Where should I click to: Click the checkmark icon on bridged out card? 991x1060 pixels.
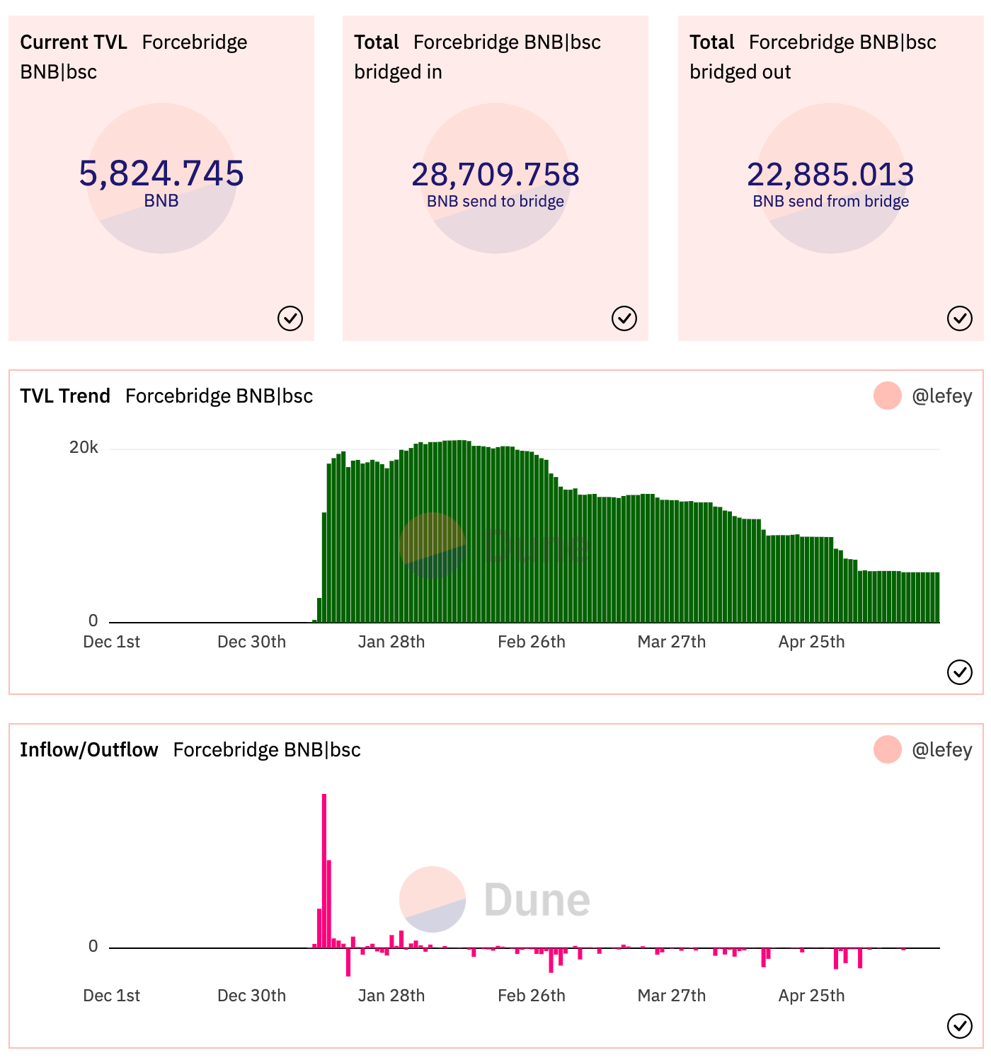[960, 318]
